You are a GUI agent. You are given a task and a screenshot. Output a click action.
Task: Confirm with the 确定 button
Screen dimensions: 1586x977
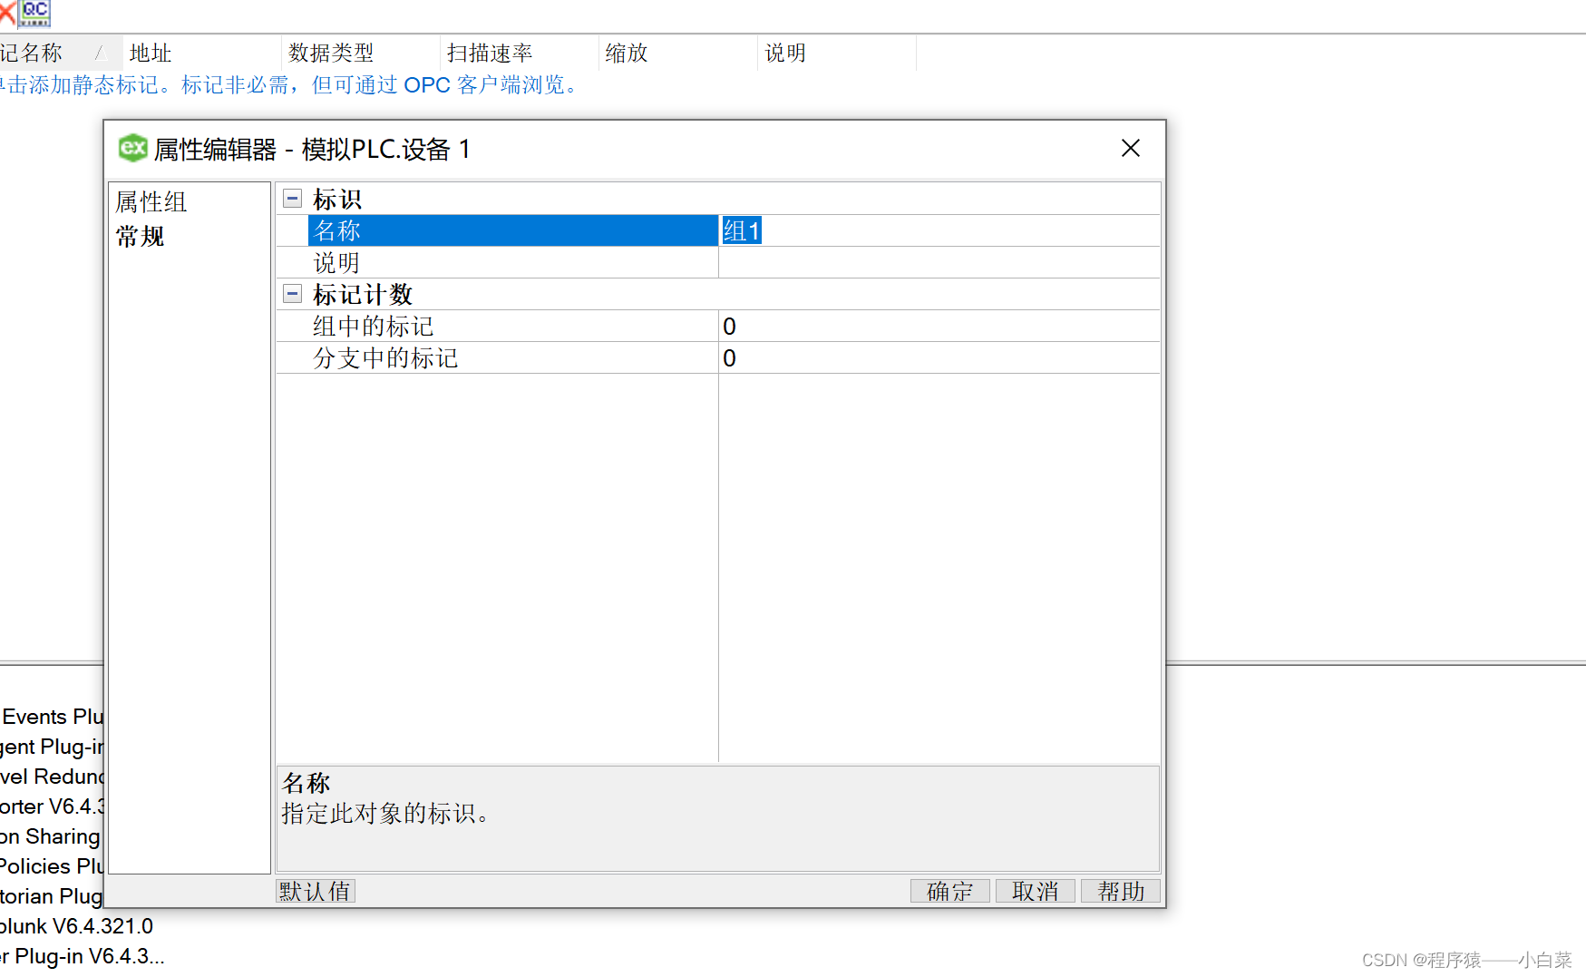tap(949, 891)
